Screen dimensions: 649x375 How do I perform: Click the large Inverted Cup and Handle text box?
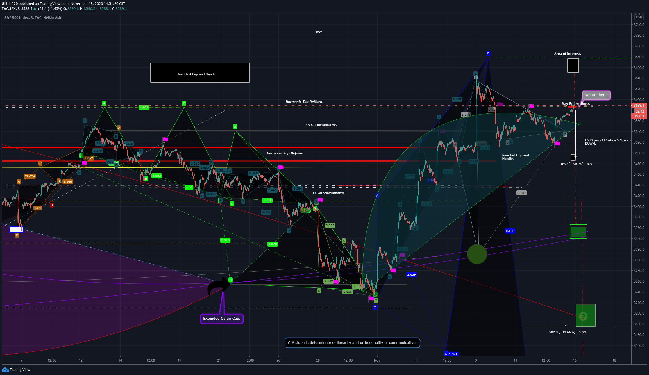point(200,73)
